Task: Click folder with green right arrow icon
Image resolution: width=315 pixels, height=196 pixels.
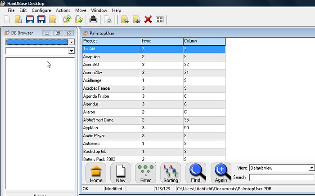Action: tap(79, 19)
